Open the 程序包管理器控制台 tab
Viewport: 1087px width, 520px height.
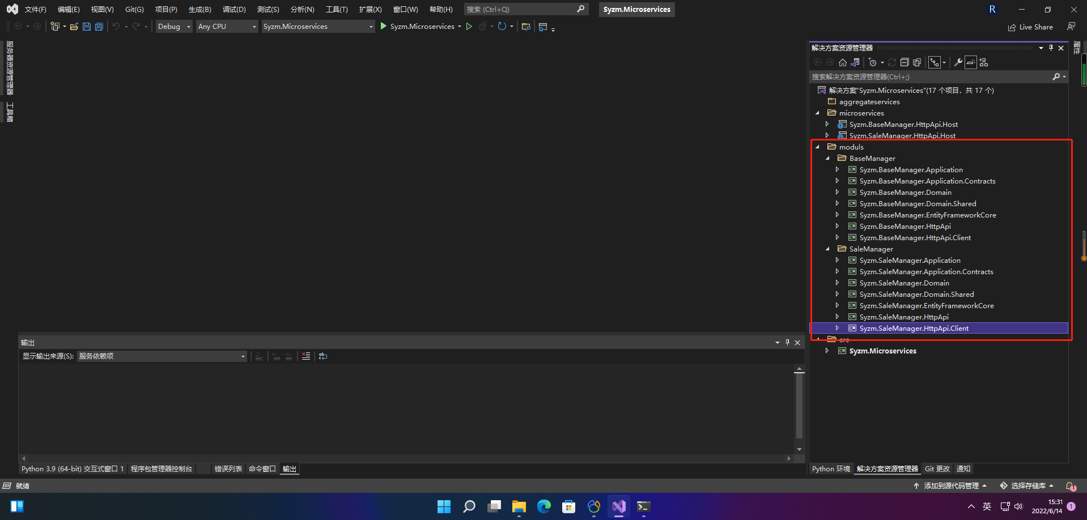click(x=162, y=469)
